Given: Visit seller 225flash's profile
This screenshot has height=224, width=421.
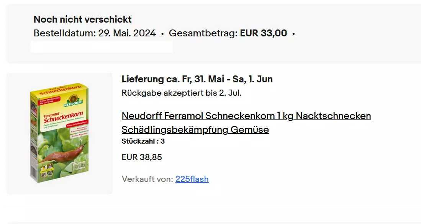Looking at the screenshot, I should click(192, 179).
